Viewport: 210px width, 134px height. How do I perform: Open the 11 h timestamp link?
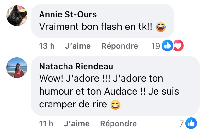pos(46,123)
